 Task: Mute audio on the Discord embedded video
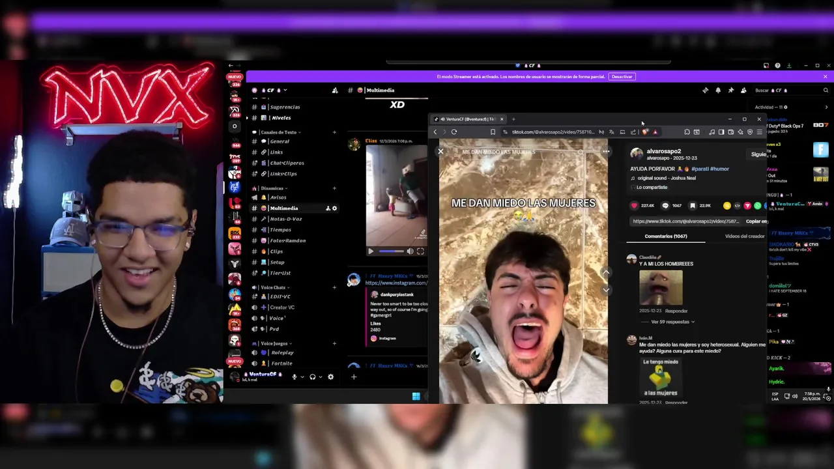pos(410,251)
